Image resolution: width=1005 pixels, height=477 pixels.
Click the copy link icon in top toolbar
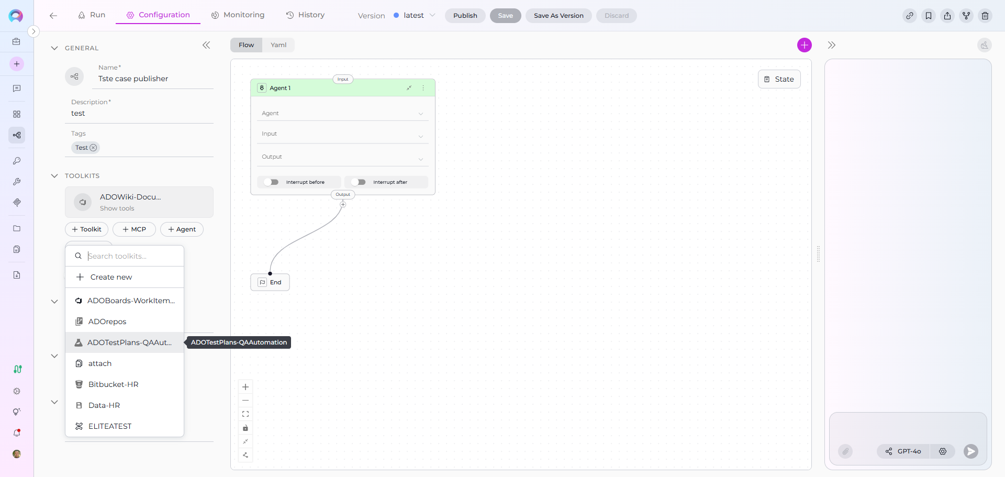click(x=909, y=16)
